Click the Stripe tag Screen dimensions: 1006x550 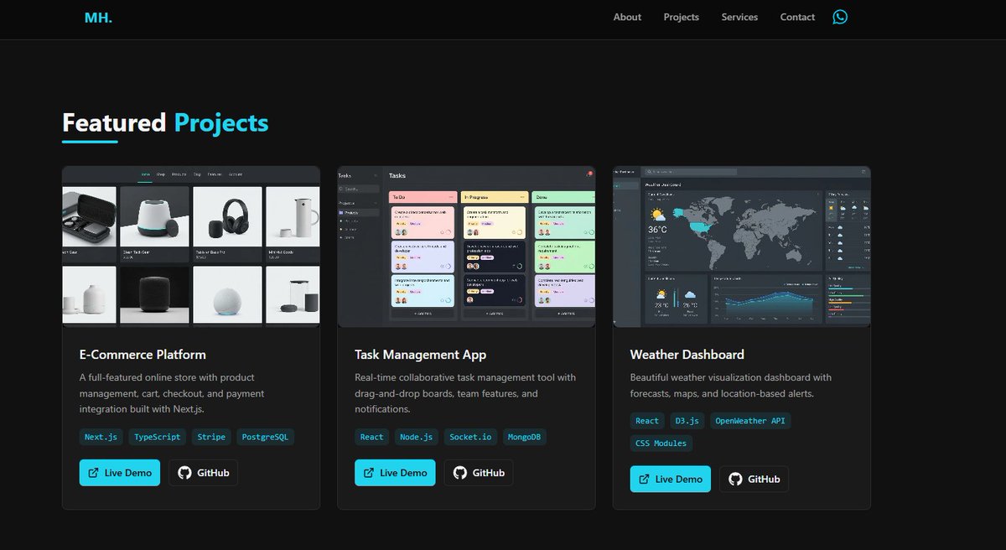point(210,437)
